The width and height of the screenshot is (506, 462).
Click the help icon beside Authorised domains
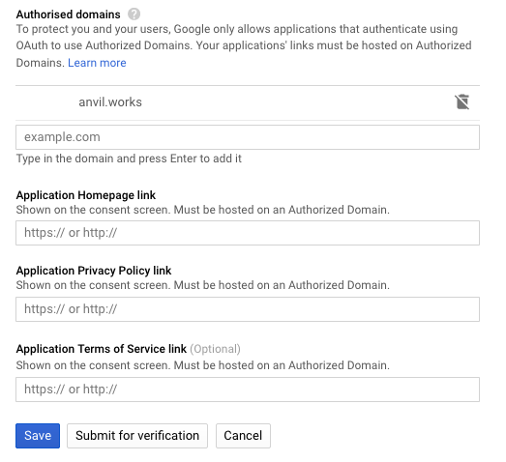(134, 14)
